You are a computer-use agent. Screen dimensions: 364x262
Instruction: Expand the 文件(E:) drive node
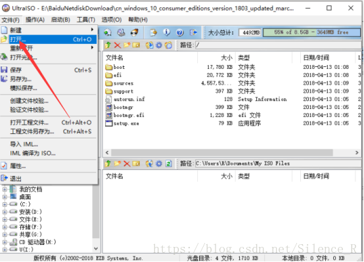click(5, 219)
